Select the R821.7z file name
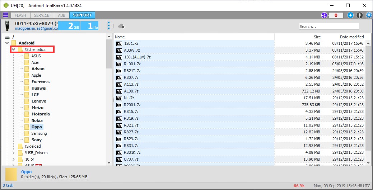The height and width of the screenshot is (190, 373). point(131,125)
